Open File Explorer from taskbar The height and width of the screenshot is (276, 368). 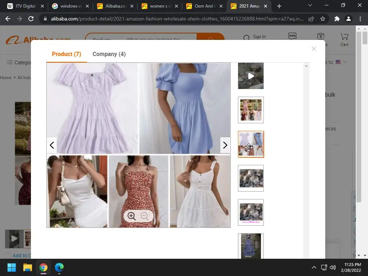pos(27,267)
